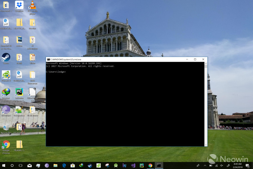Open the Movies folder on desktop
This screenshot has height=169, width=253.
(32, 24)
